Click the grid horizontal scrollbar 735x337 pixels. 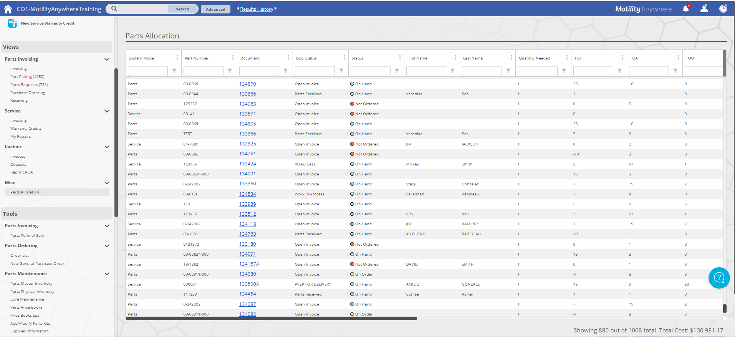271,318
